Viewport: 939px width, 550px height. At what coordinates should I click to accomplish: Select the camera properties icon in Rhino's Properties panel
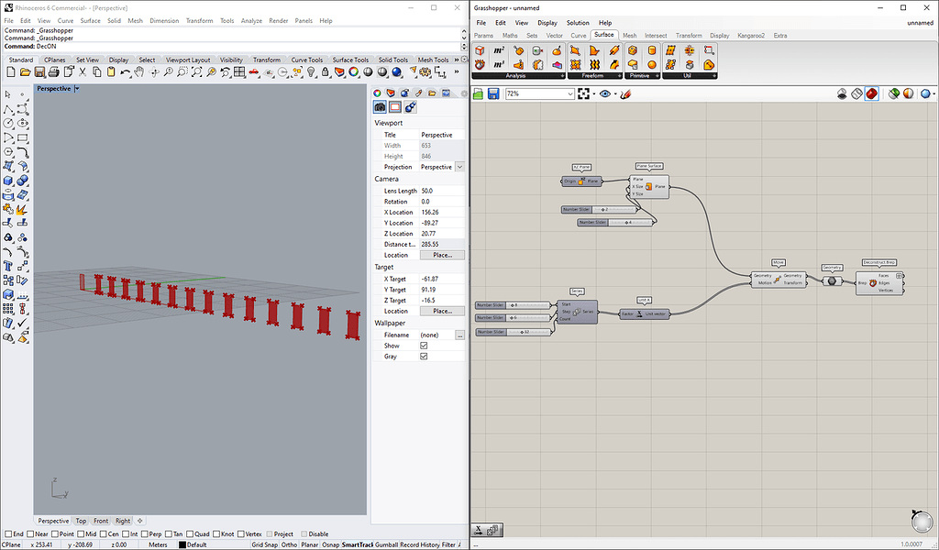tap(381, 105)
